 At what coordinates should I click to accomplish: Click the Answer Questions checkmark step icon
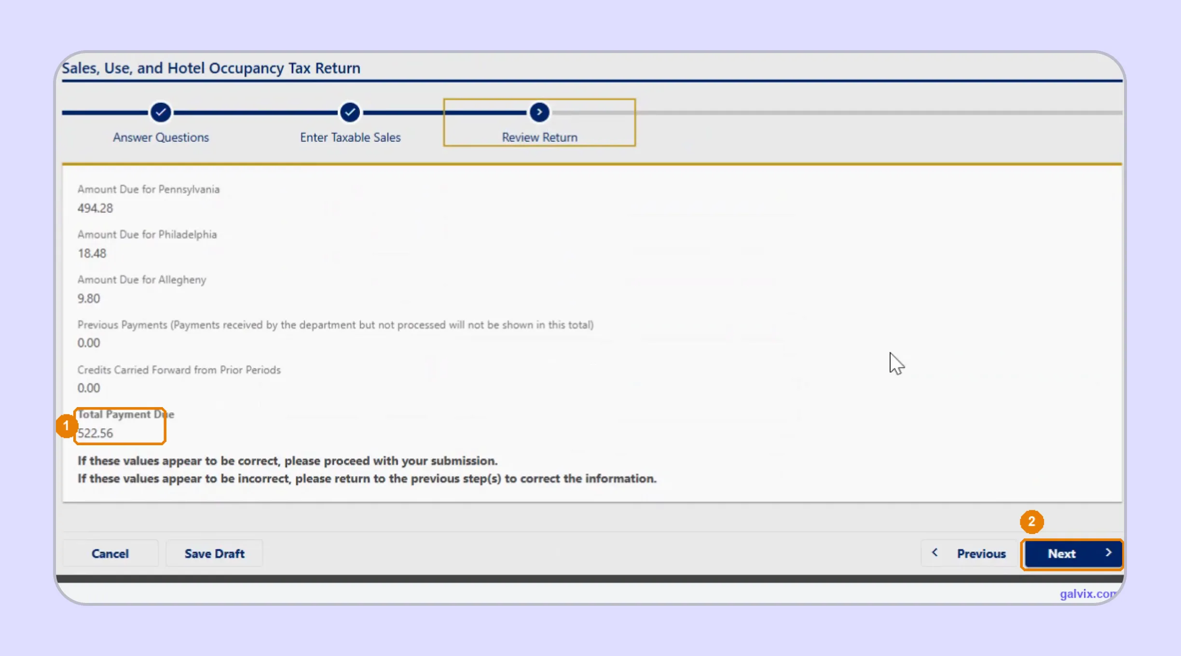pos(161,112)
